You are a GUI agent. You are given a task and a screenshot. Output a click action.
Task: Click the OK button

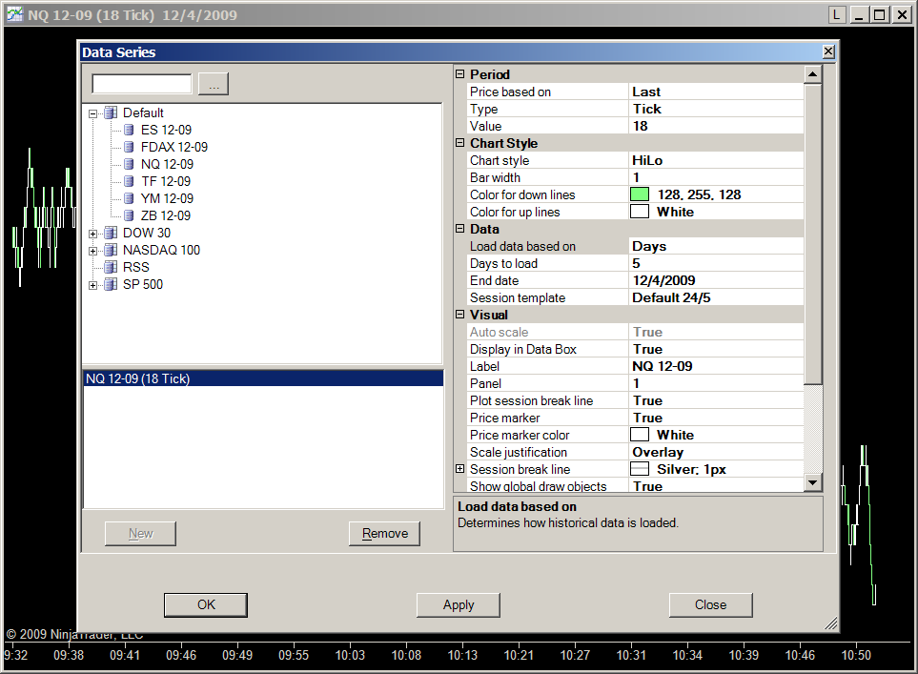tap(206, 605)
